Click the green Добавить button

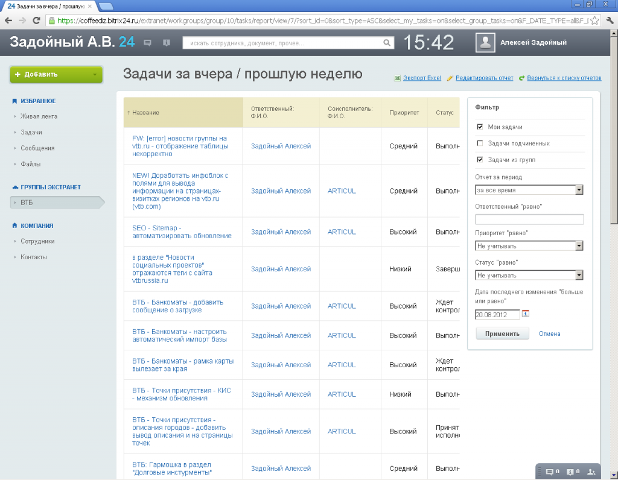point(56,74)
